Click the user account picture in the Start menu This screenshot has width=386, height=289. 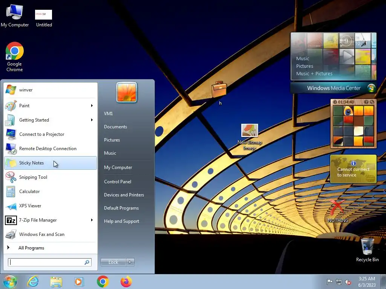127,92
